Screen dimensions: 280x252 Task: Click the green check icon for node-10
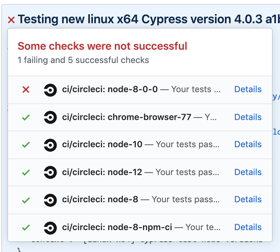(26, 145)
